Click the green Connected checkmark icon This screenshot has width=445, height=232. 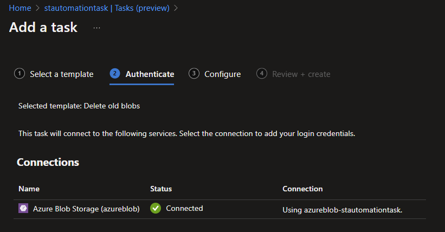tap(156, 209)
